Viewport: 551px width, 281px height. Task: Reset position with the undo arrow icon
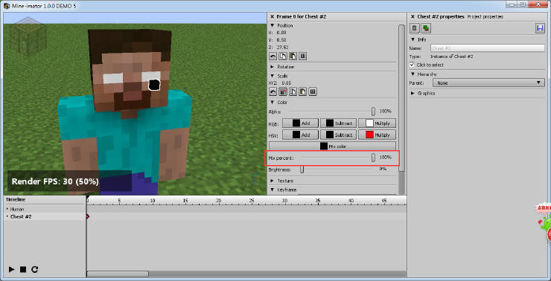[273, 56]
